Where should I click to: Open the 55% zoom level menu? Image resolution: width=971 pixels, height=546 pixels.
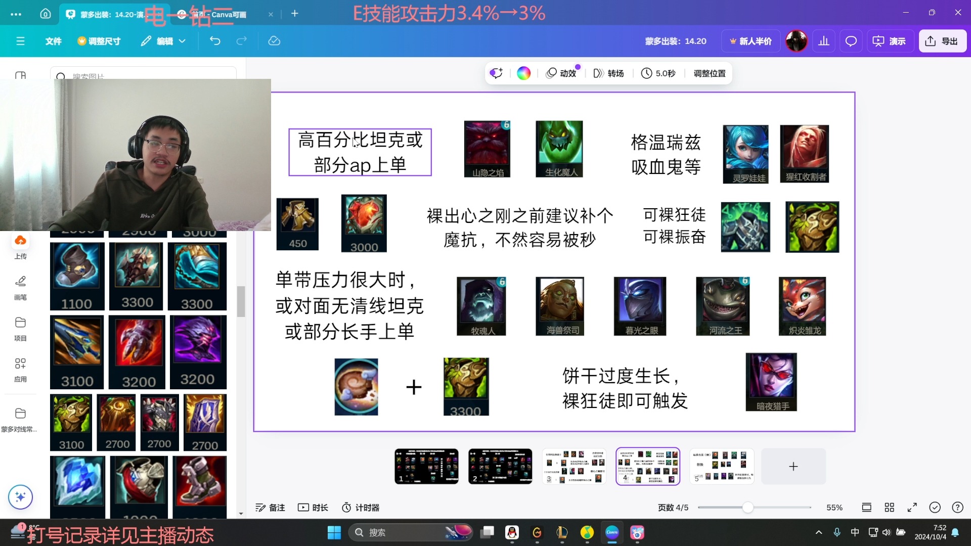(x=834, y=508)
